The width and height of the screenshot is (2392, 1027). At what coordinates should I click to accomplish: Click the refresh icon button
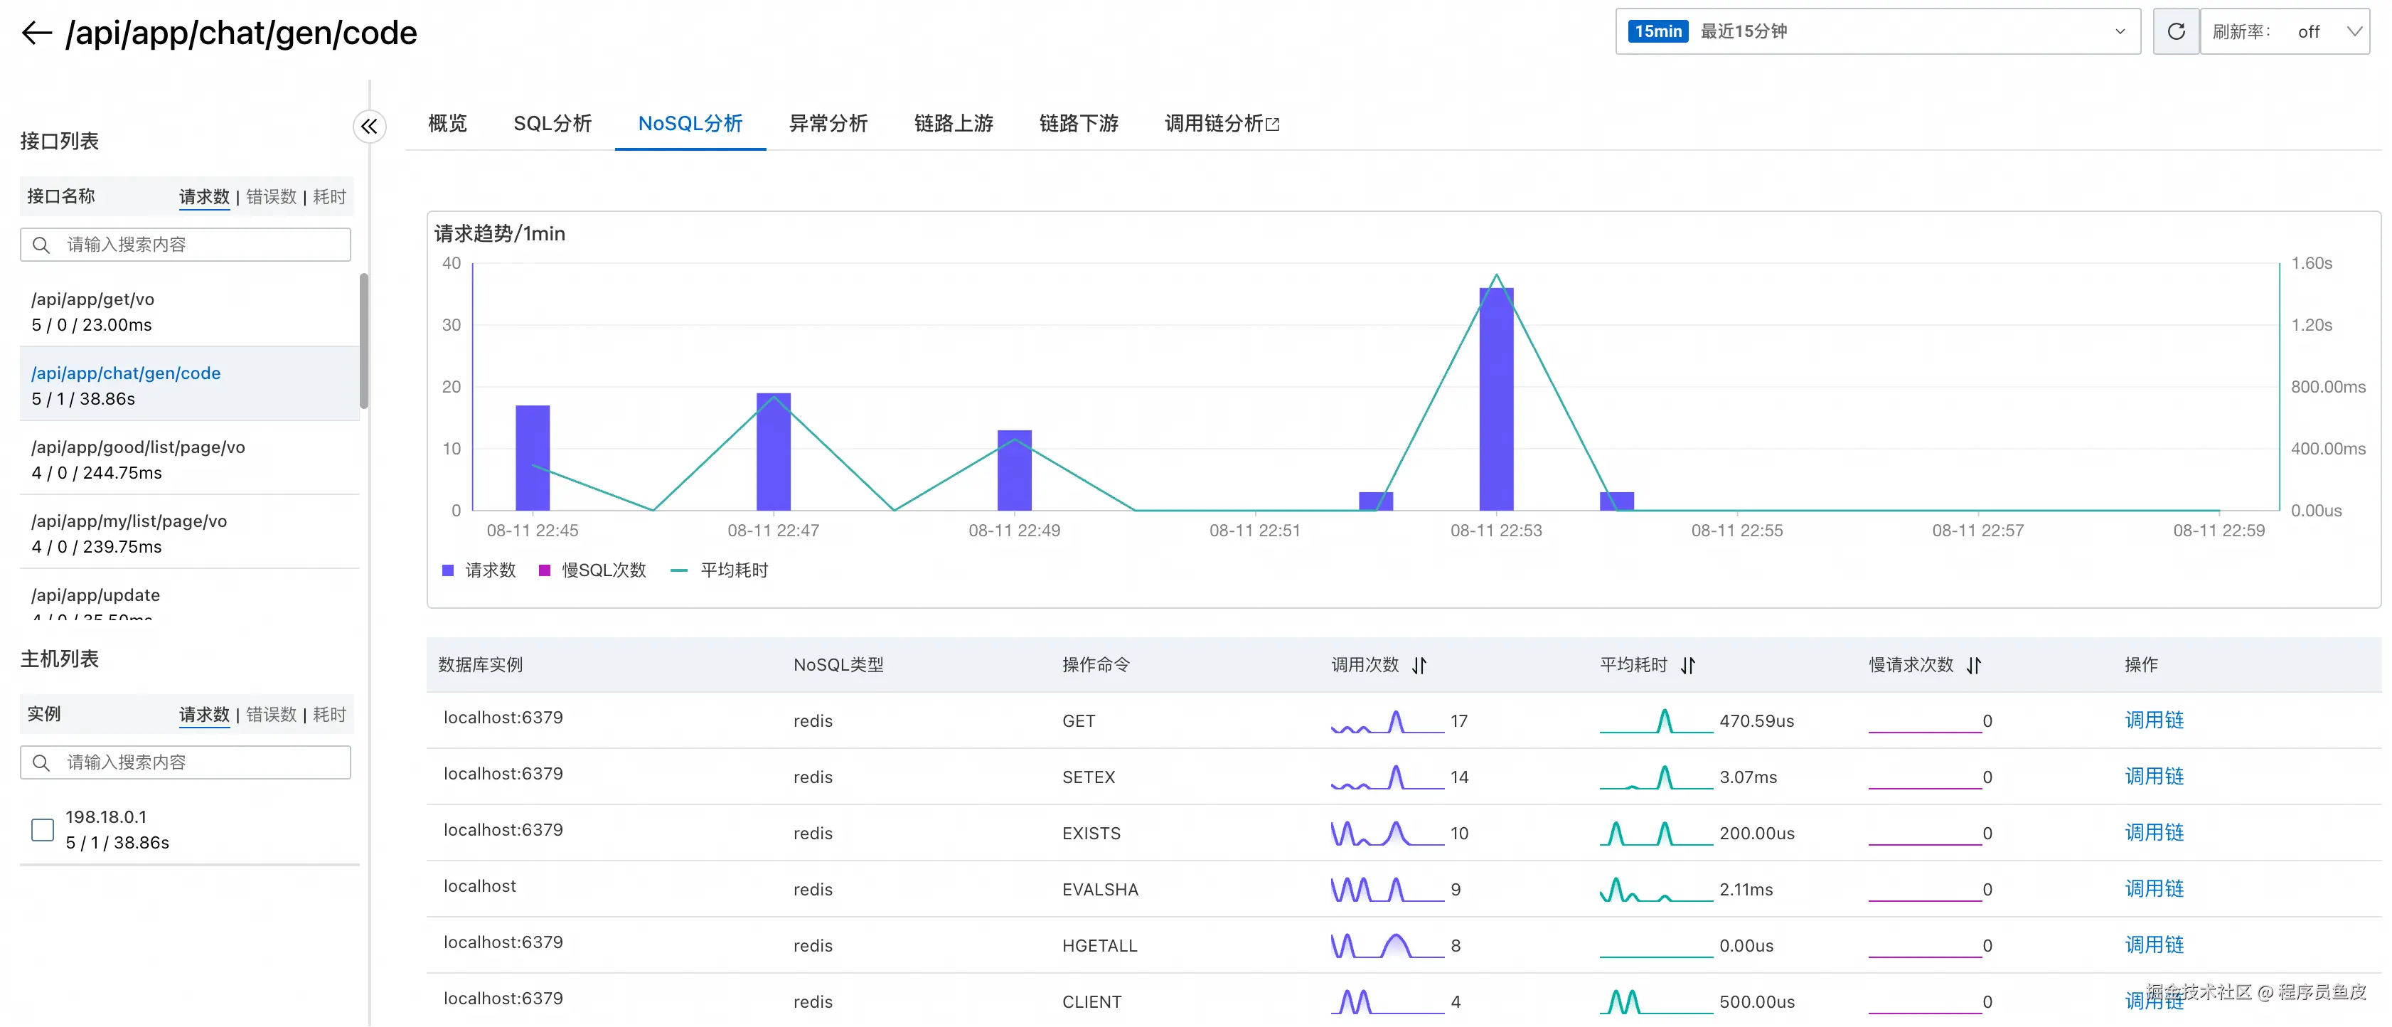pyautogui.click(x=2174, y=31)
